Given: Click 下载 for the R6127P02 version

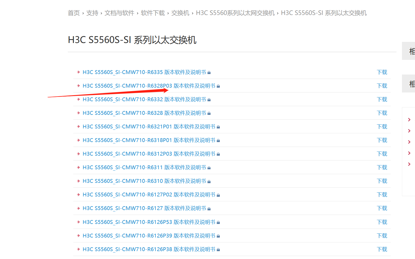Looking at the screenshot, I should point(382,195).
